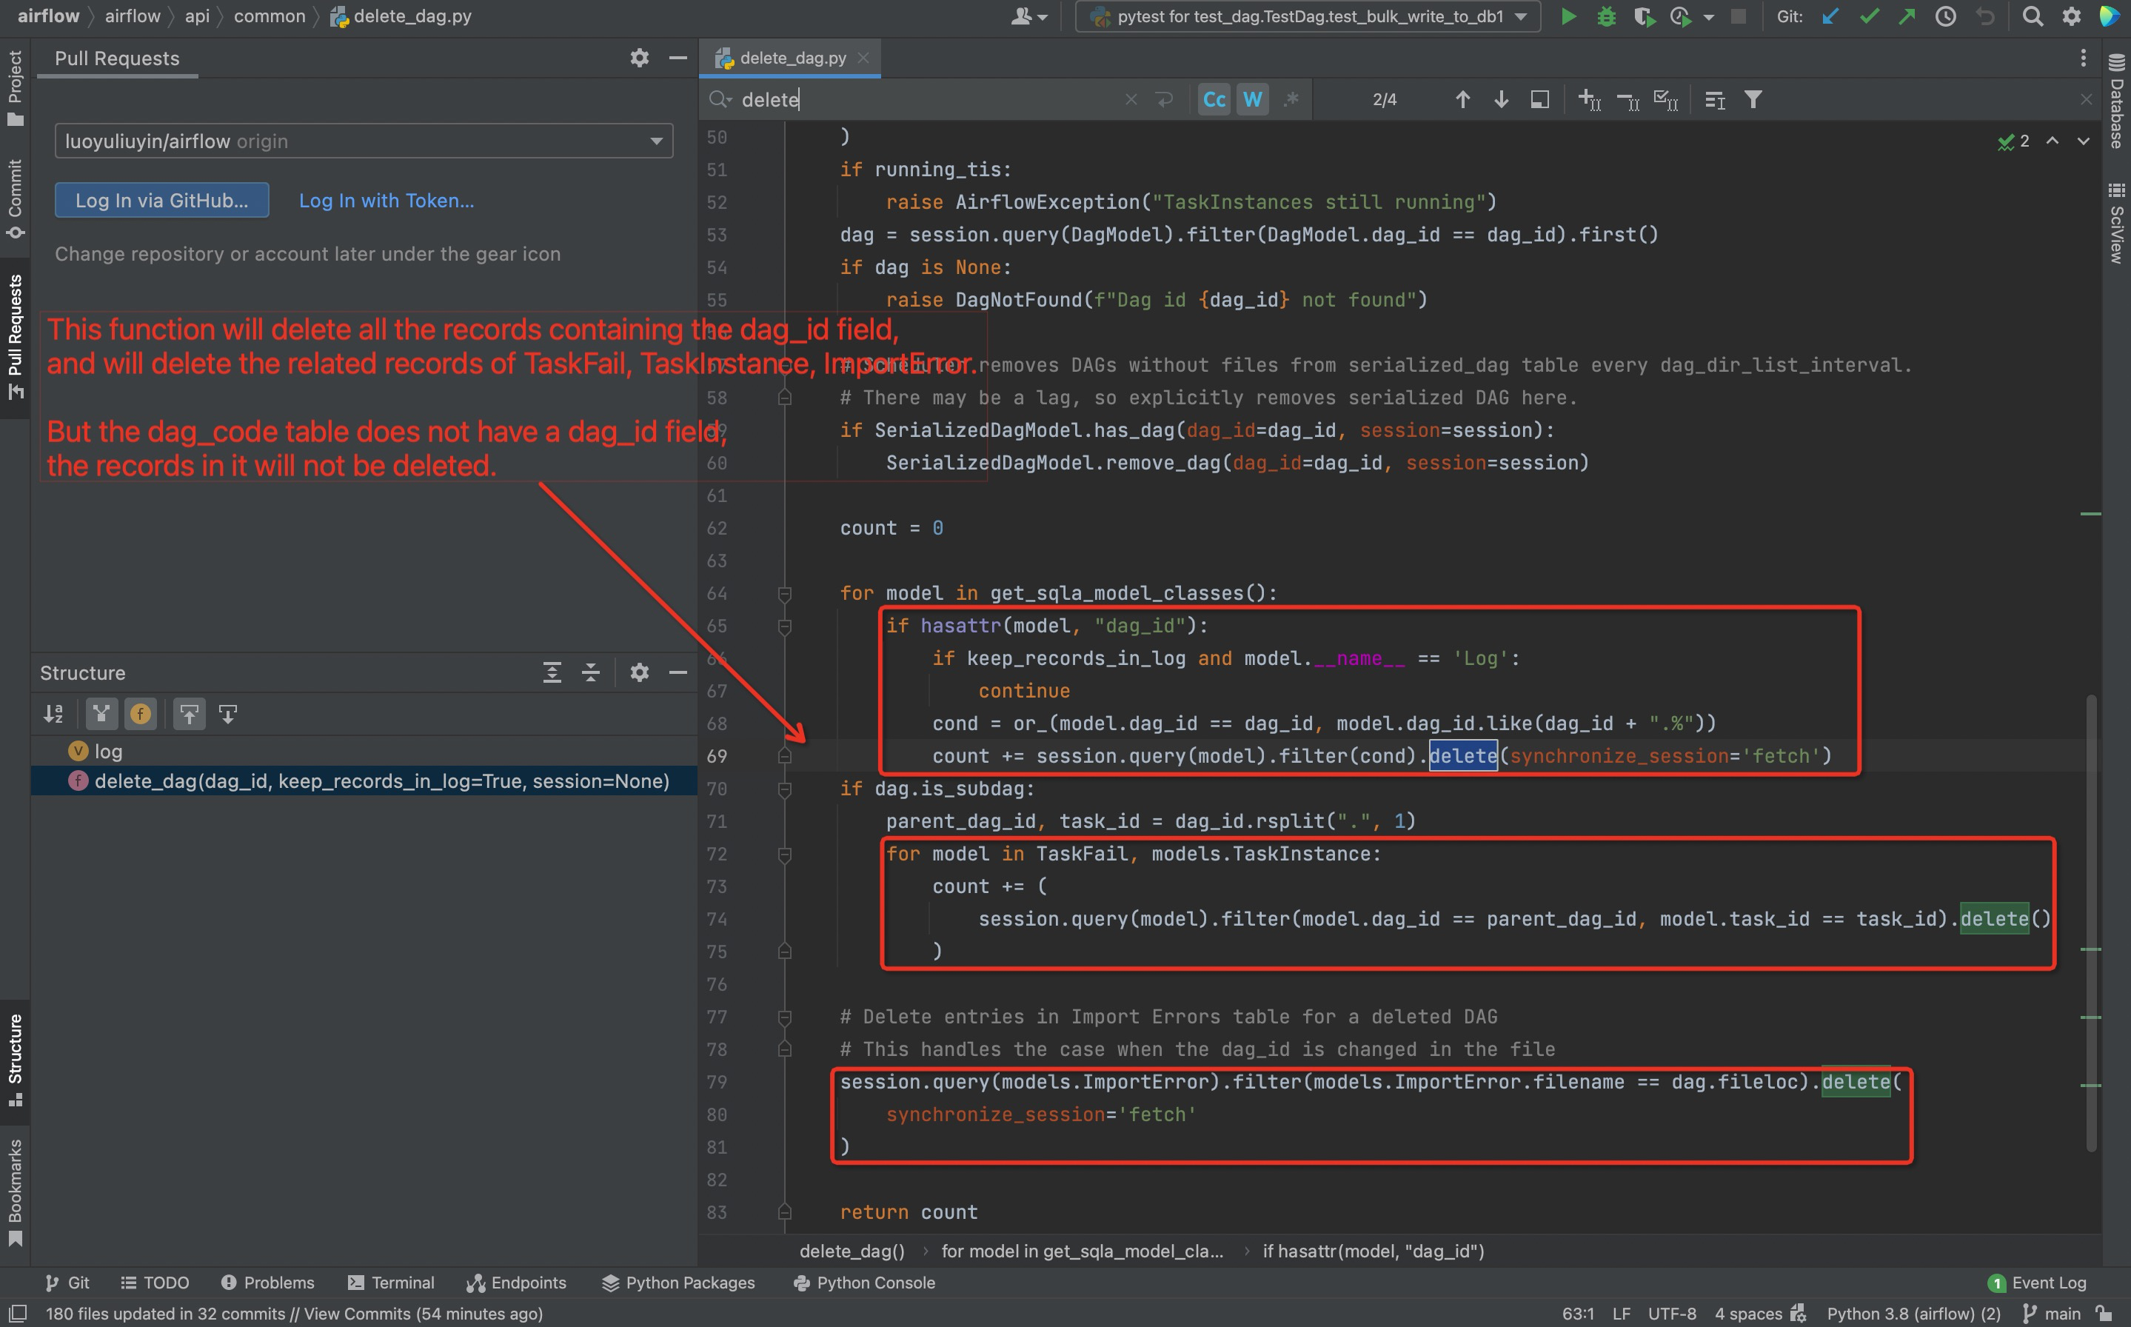This screenshot has width=2131, height=1327.
Task: Click Log In with Token link
Action: pos(386,200)
